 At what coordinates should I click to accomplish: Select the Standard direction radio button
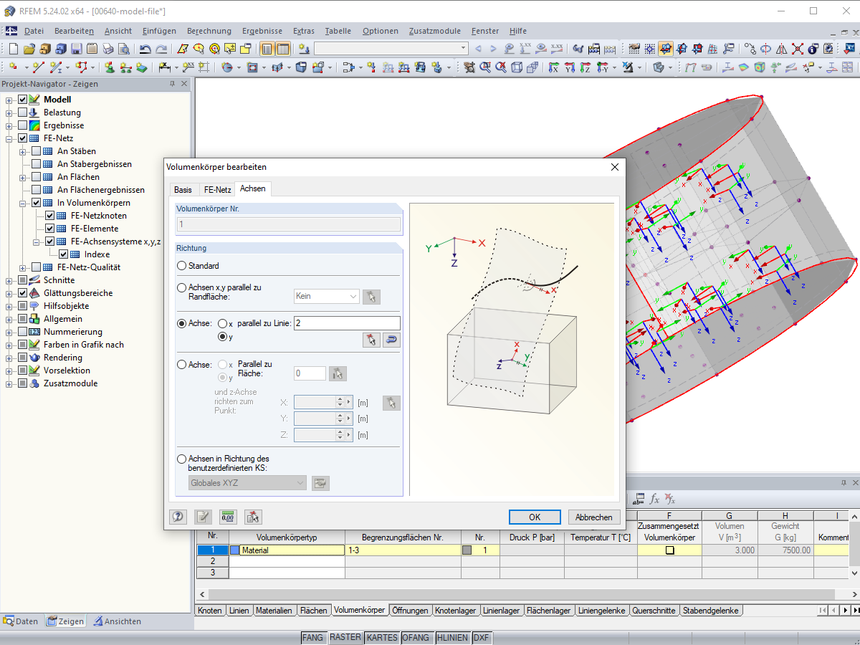point(182,266)
